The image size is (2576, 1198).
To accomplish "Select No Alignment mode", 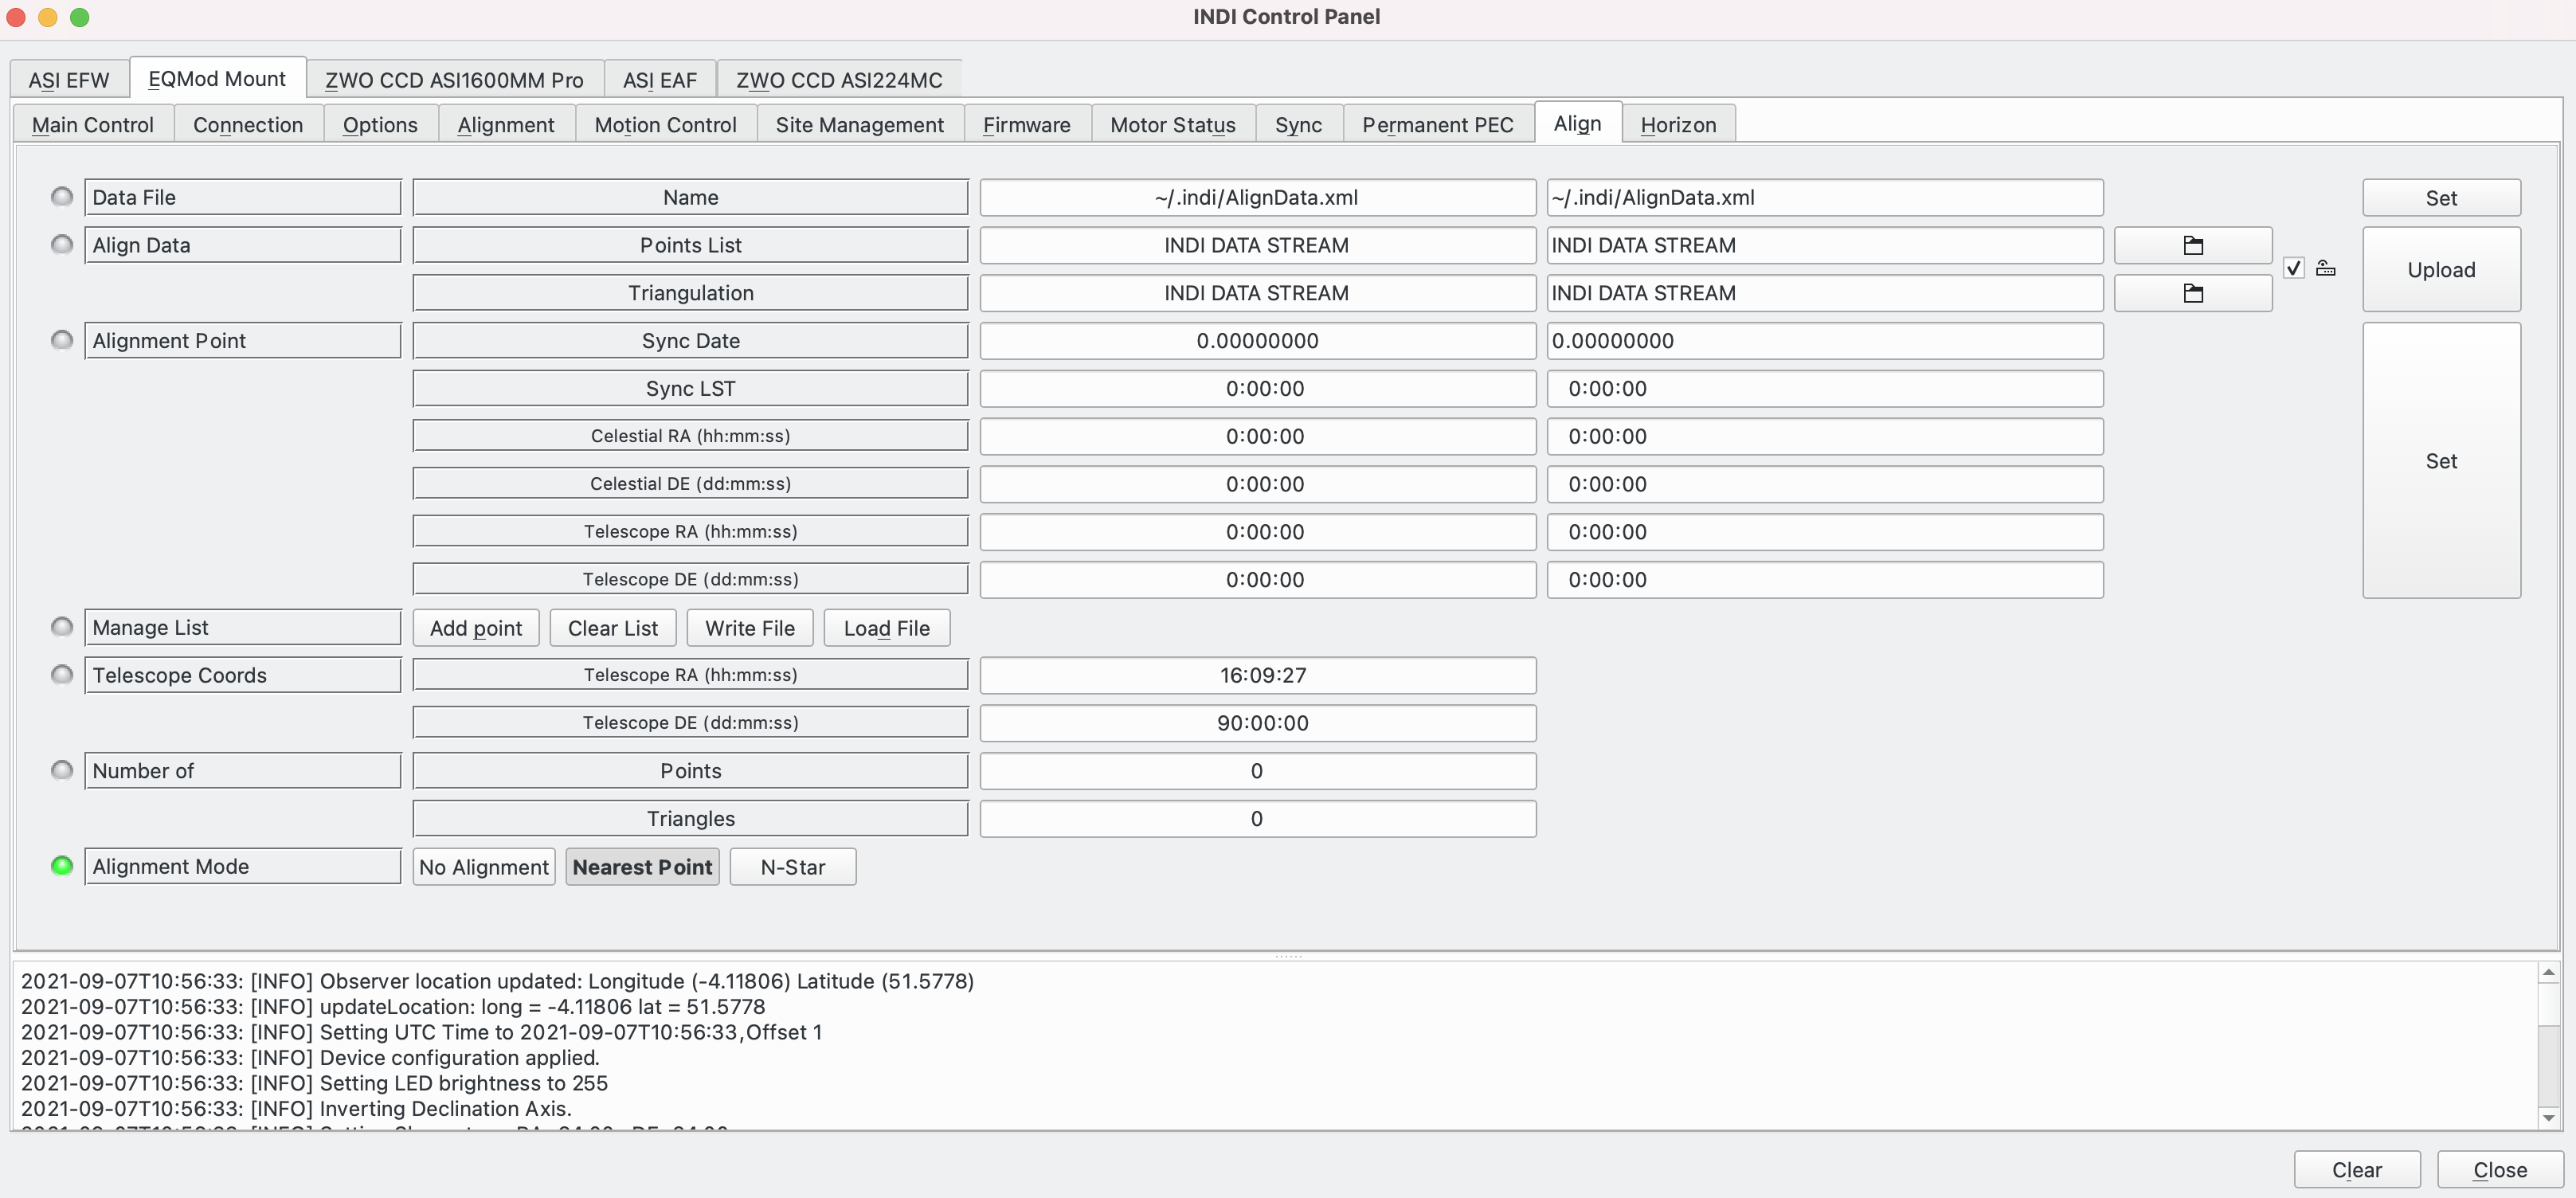I will point(484,867).
